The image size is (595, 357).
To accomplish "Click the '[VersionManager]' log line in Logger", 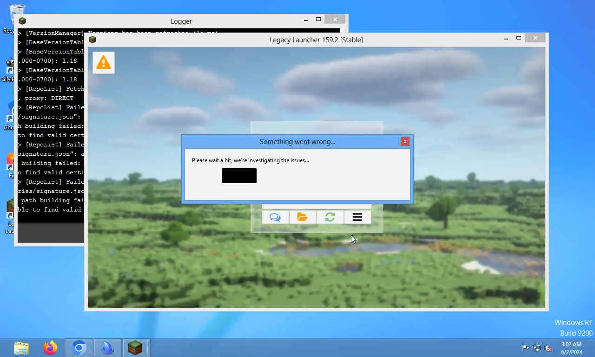I will [51, 33].
